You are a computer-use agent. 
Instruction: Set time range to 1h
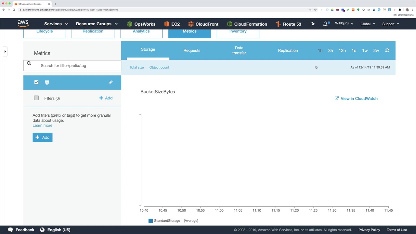pos(320,50)
